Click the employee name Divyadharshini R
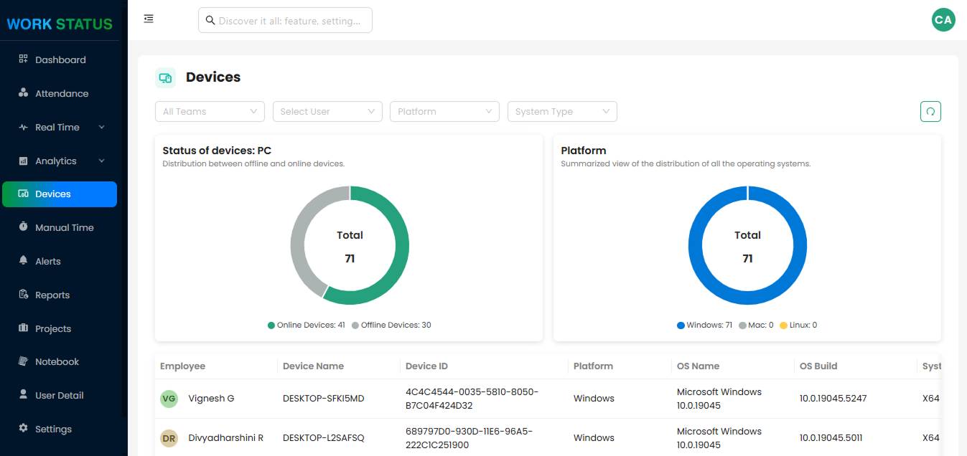Viewport: 967px width, 456px height. point(225,438)
